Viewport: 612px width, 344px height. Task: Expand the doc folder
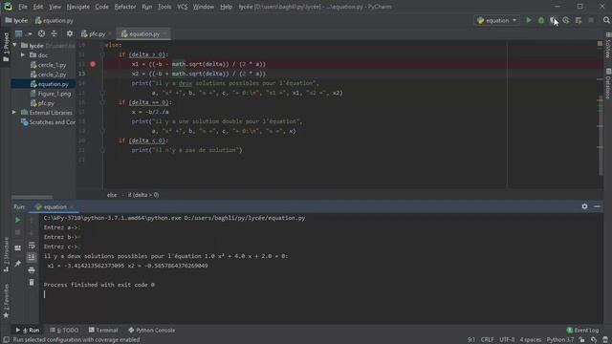pos(23,55)
